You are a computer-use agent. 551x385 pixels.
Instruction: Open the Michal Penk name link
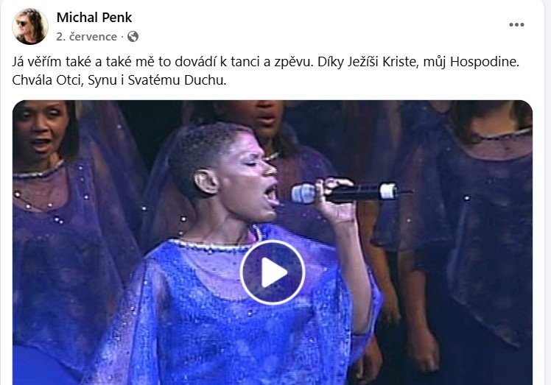click(x=94, y=17)
